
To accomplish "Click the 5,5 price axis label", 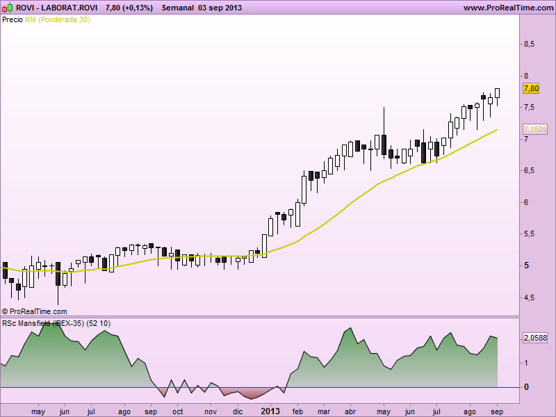I will tap(530, 234).
